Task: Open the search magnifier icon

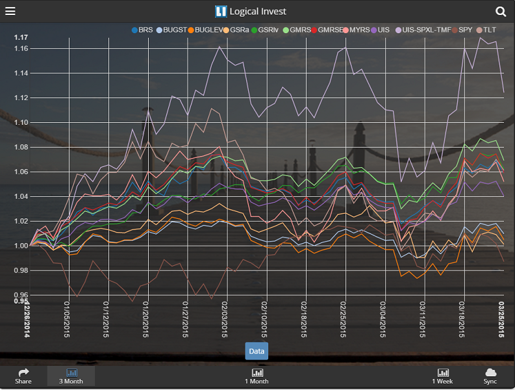Action: click(x=501, y=12)
